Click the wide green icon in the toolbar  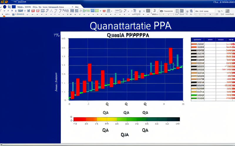pos(86,11)
